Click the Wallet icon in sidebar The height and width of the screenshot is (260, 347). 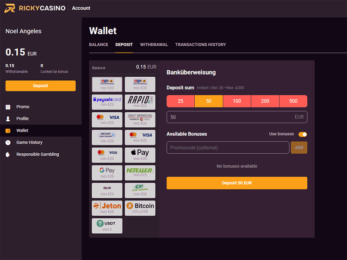pos(8,131)
